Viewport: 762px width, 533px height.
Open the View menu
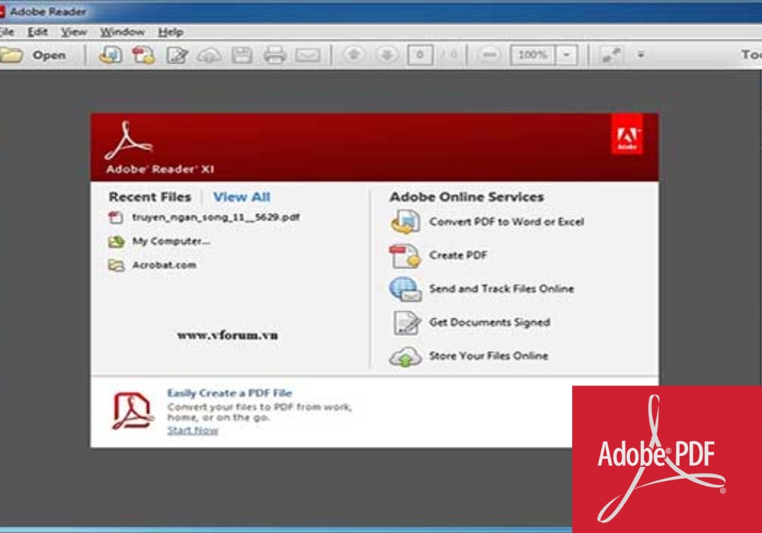pos(74,32)
